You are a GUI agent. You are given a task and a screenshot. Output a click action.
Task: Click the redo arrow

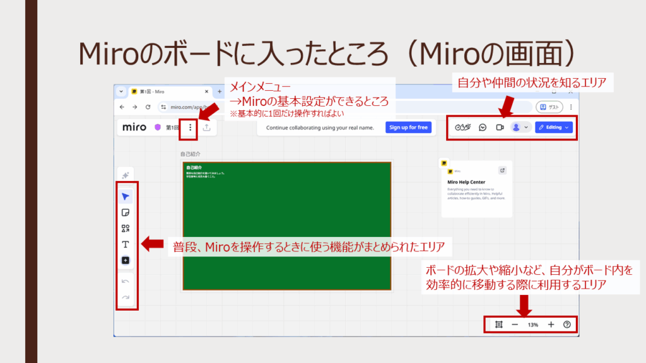click(x=126, y=297)
